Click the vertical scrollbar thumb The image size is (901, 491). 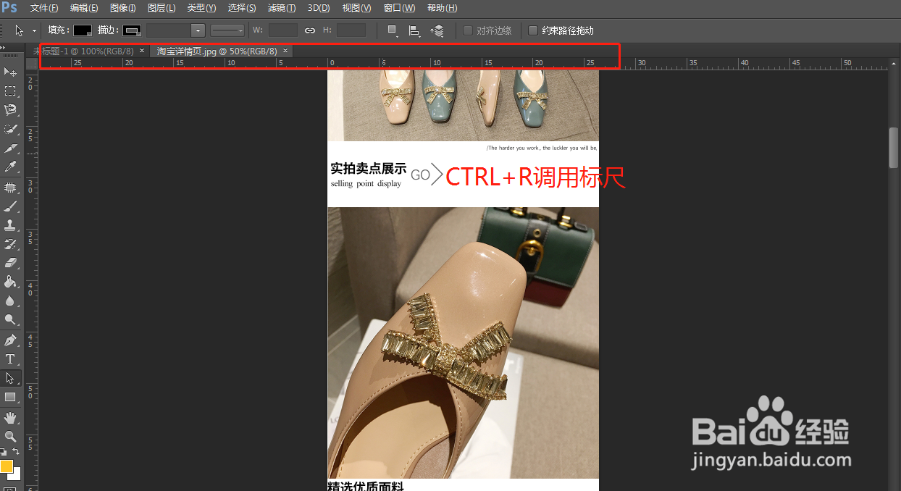(894, 148)
